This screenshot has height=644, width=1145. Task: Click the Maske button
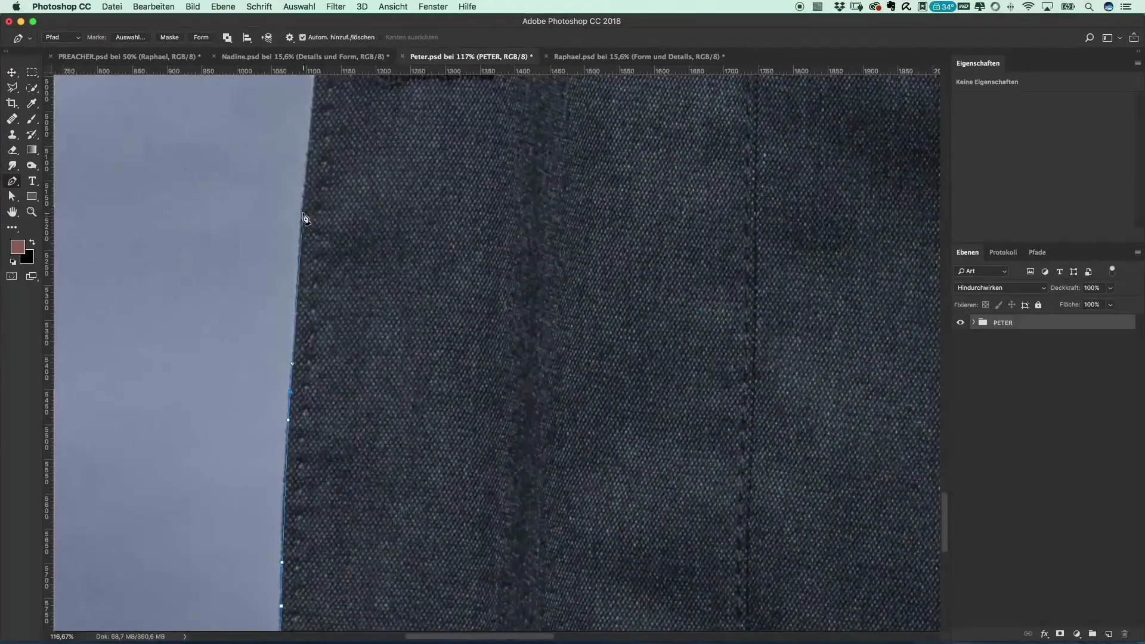(x=169, y=38)
